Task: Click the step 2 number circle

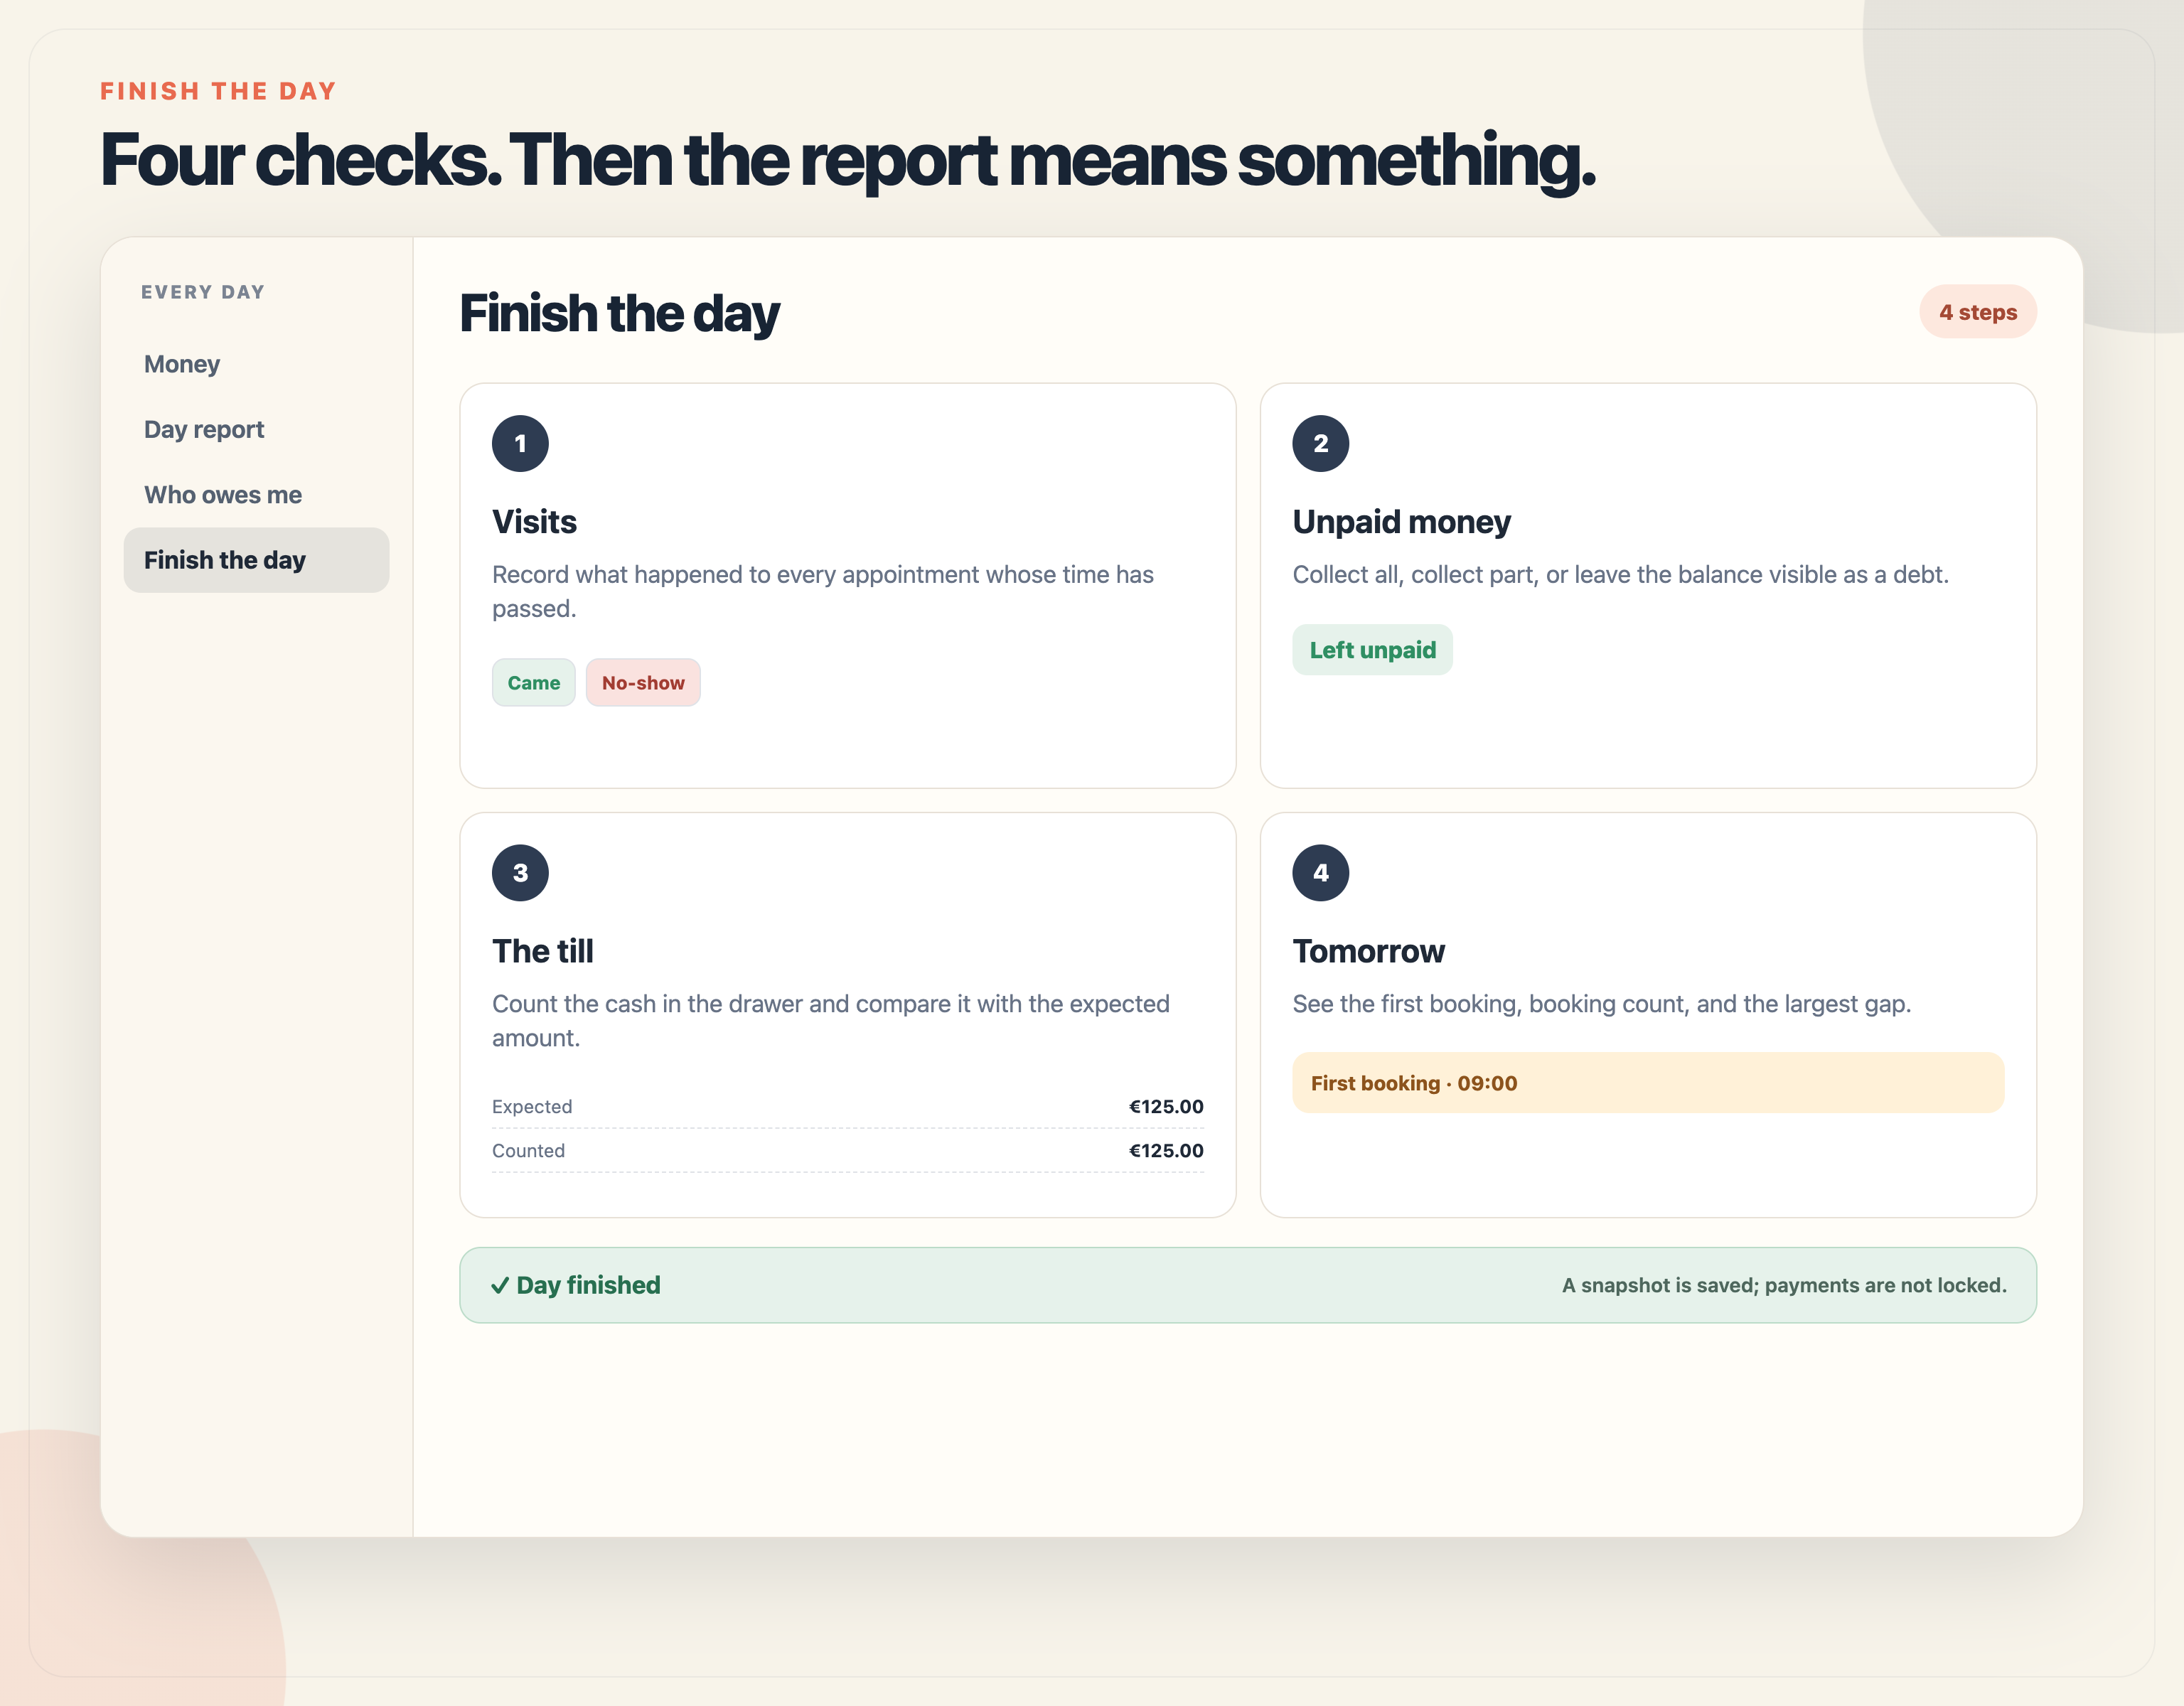Action: tap(1320, 443)
